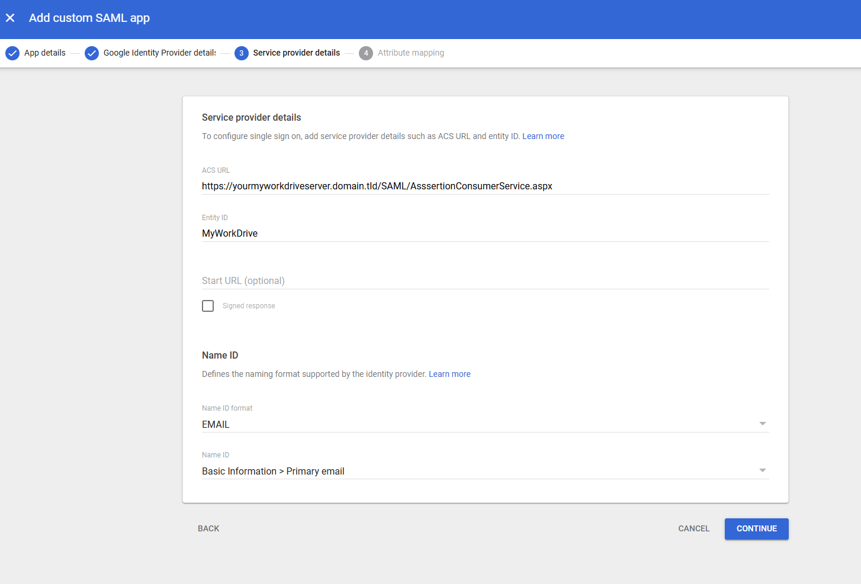This screenshot has height=584, width=861.
Task: Select the Service provider details step label
Action: (x=296, y=53)
